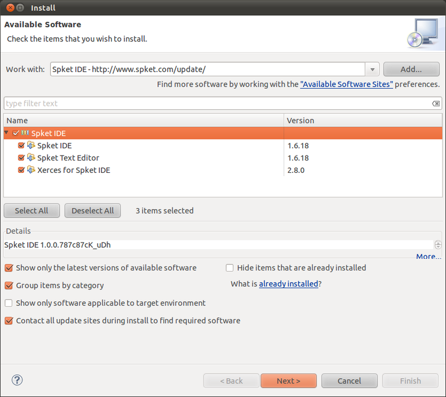This screenshot has width=446, height=397.
Task: Click feature icon beside Spket IDE 1.6.18
Action: tap(31, 145)
